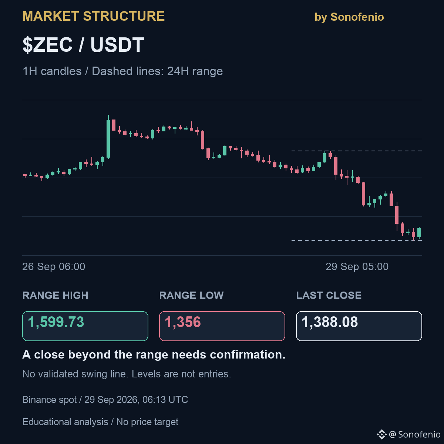Click the 26 Sep 06:00 axis label

pyautogui.click(x=54, y=267)
